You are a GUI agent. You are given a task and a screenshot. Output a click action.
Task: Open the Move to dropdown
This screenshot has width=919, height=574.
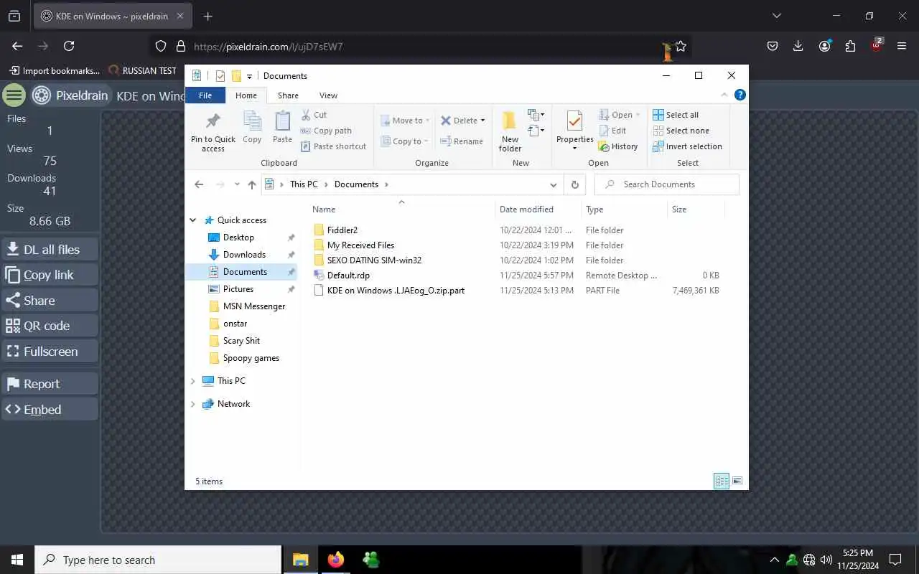pyautogui.click(x=405, y=121)
